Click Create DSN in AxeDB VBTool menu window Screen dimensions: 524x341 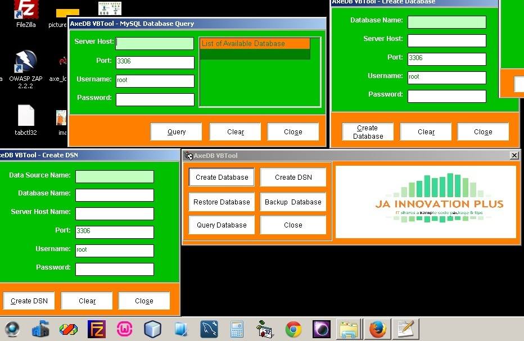(x=293, y=177)
